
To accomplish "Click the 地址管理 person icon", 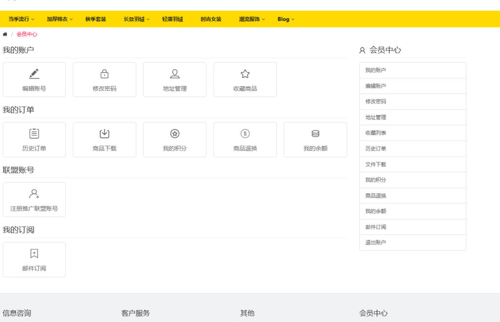I will (x=174, y=74).
